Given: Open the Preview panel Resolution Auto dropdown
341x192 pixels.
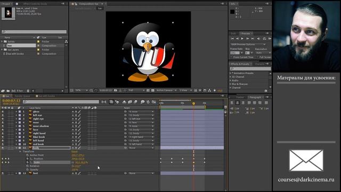Looking at the screenshot, I should pos(263,53).
